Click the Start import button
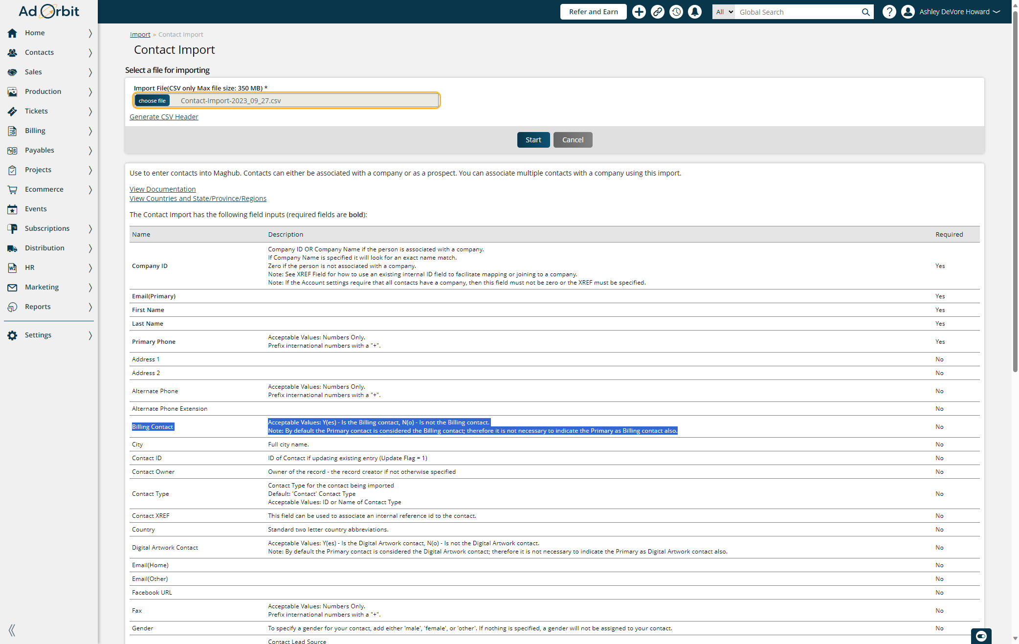The width and height of the screenshot is (1019, 644). click(x=533, y=140)
